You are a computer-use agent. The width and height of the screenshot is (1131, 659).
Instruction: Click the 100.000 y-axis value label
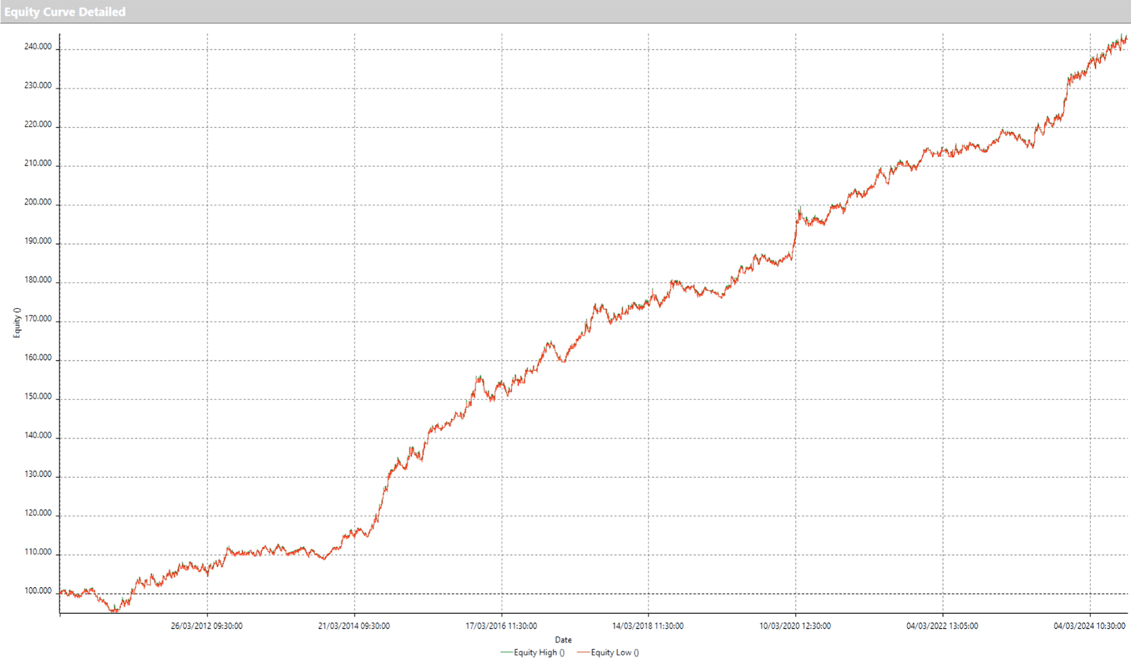(38, 591)
